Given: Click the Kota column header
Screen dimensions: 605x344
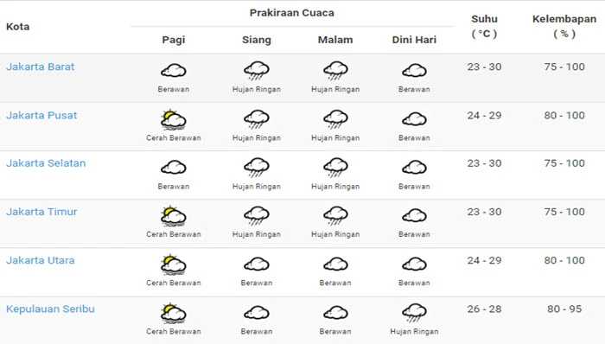Looking at the screenshot, I should coord(18,27).
